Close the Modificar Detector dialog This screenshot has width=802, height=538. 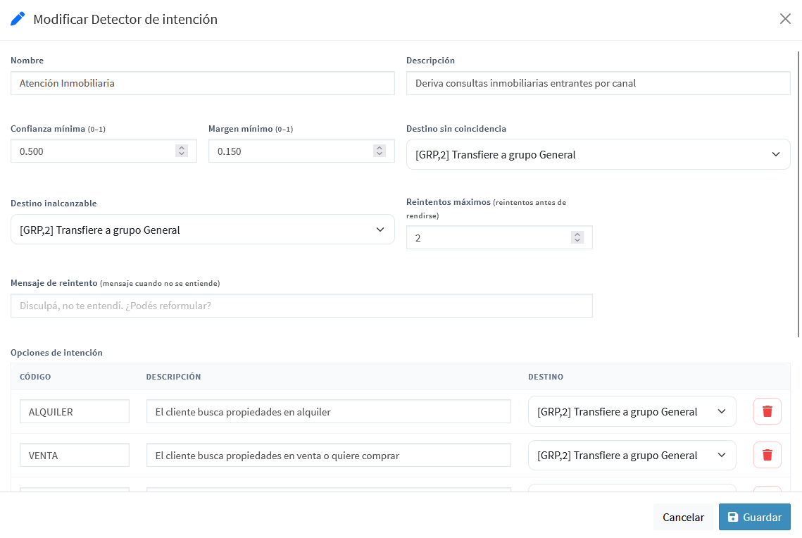pos(784,19)
